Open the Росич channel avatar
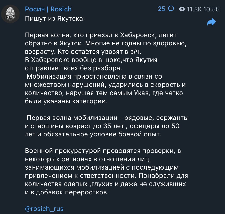This screenshot has height=214, width=225. tap(10, 14)
